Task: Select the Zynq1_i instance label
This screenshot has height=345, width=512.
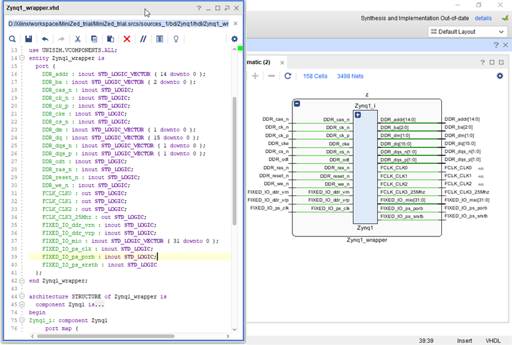Action: click(365, 106)
